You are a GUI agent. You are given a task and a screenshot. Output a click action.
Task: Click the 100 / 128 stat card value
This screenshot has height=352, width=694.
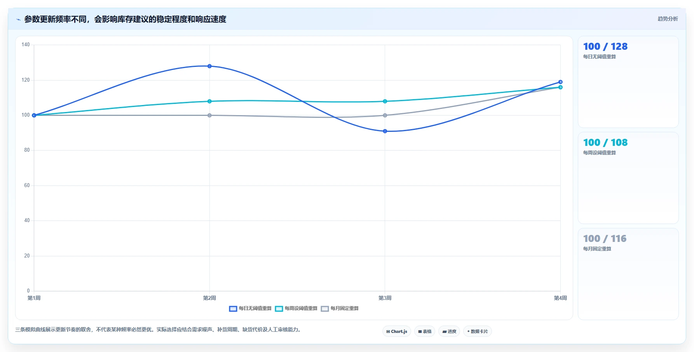[x=605, y=47]
